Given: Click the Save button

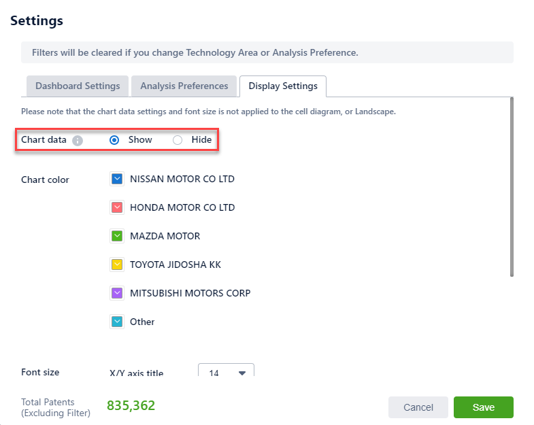Looking at the screenshot, I should (483, 407).
